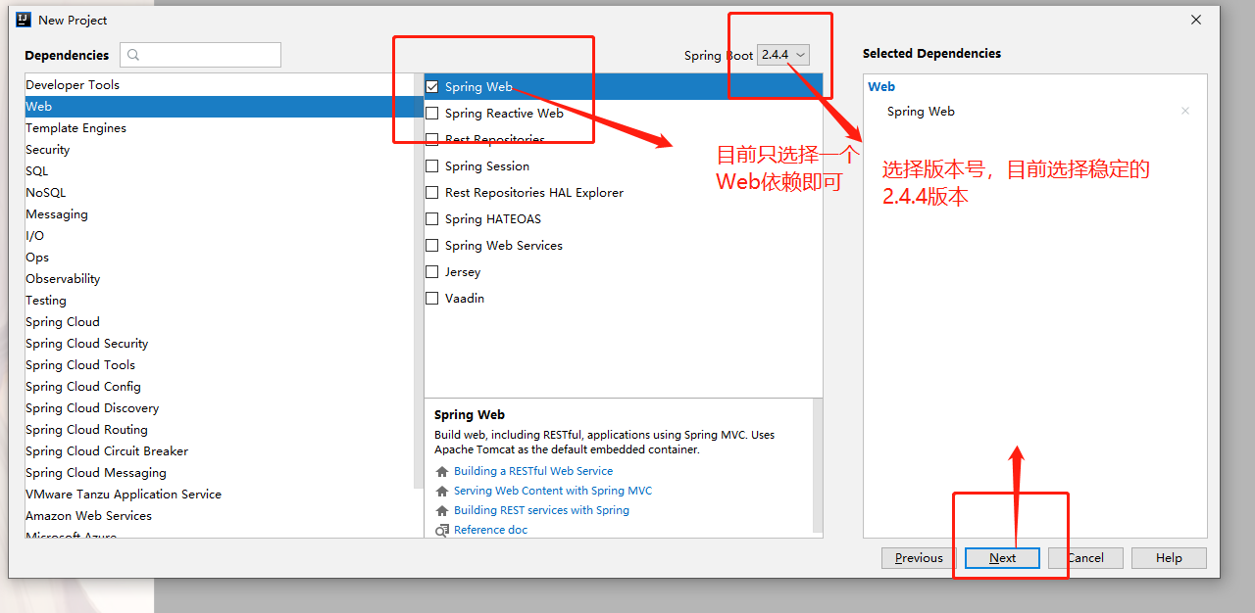Choose VMware Tanzu Application Service category
Viewport: 1255px width, 613px height.
220,495
